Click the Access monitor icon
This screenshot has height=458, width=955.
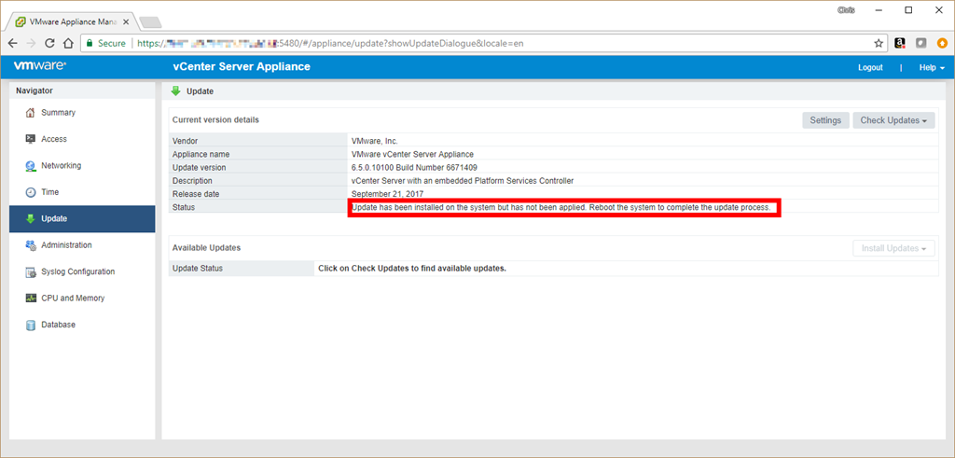coord(31,139)
